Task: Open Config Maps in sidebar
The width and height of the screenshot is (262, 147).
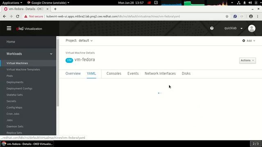Action: click(x=14, y=107)
